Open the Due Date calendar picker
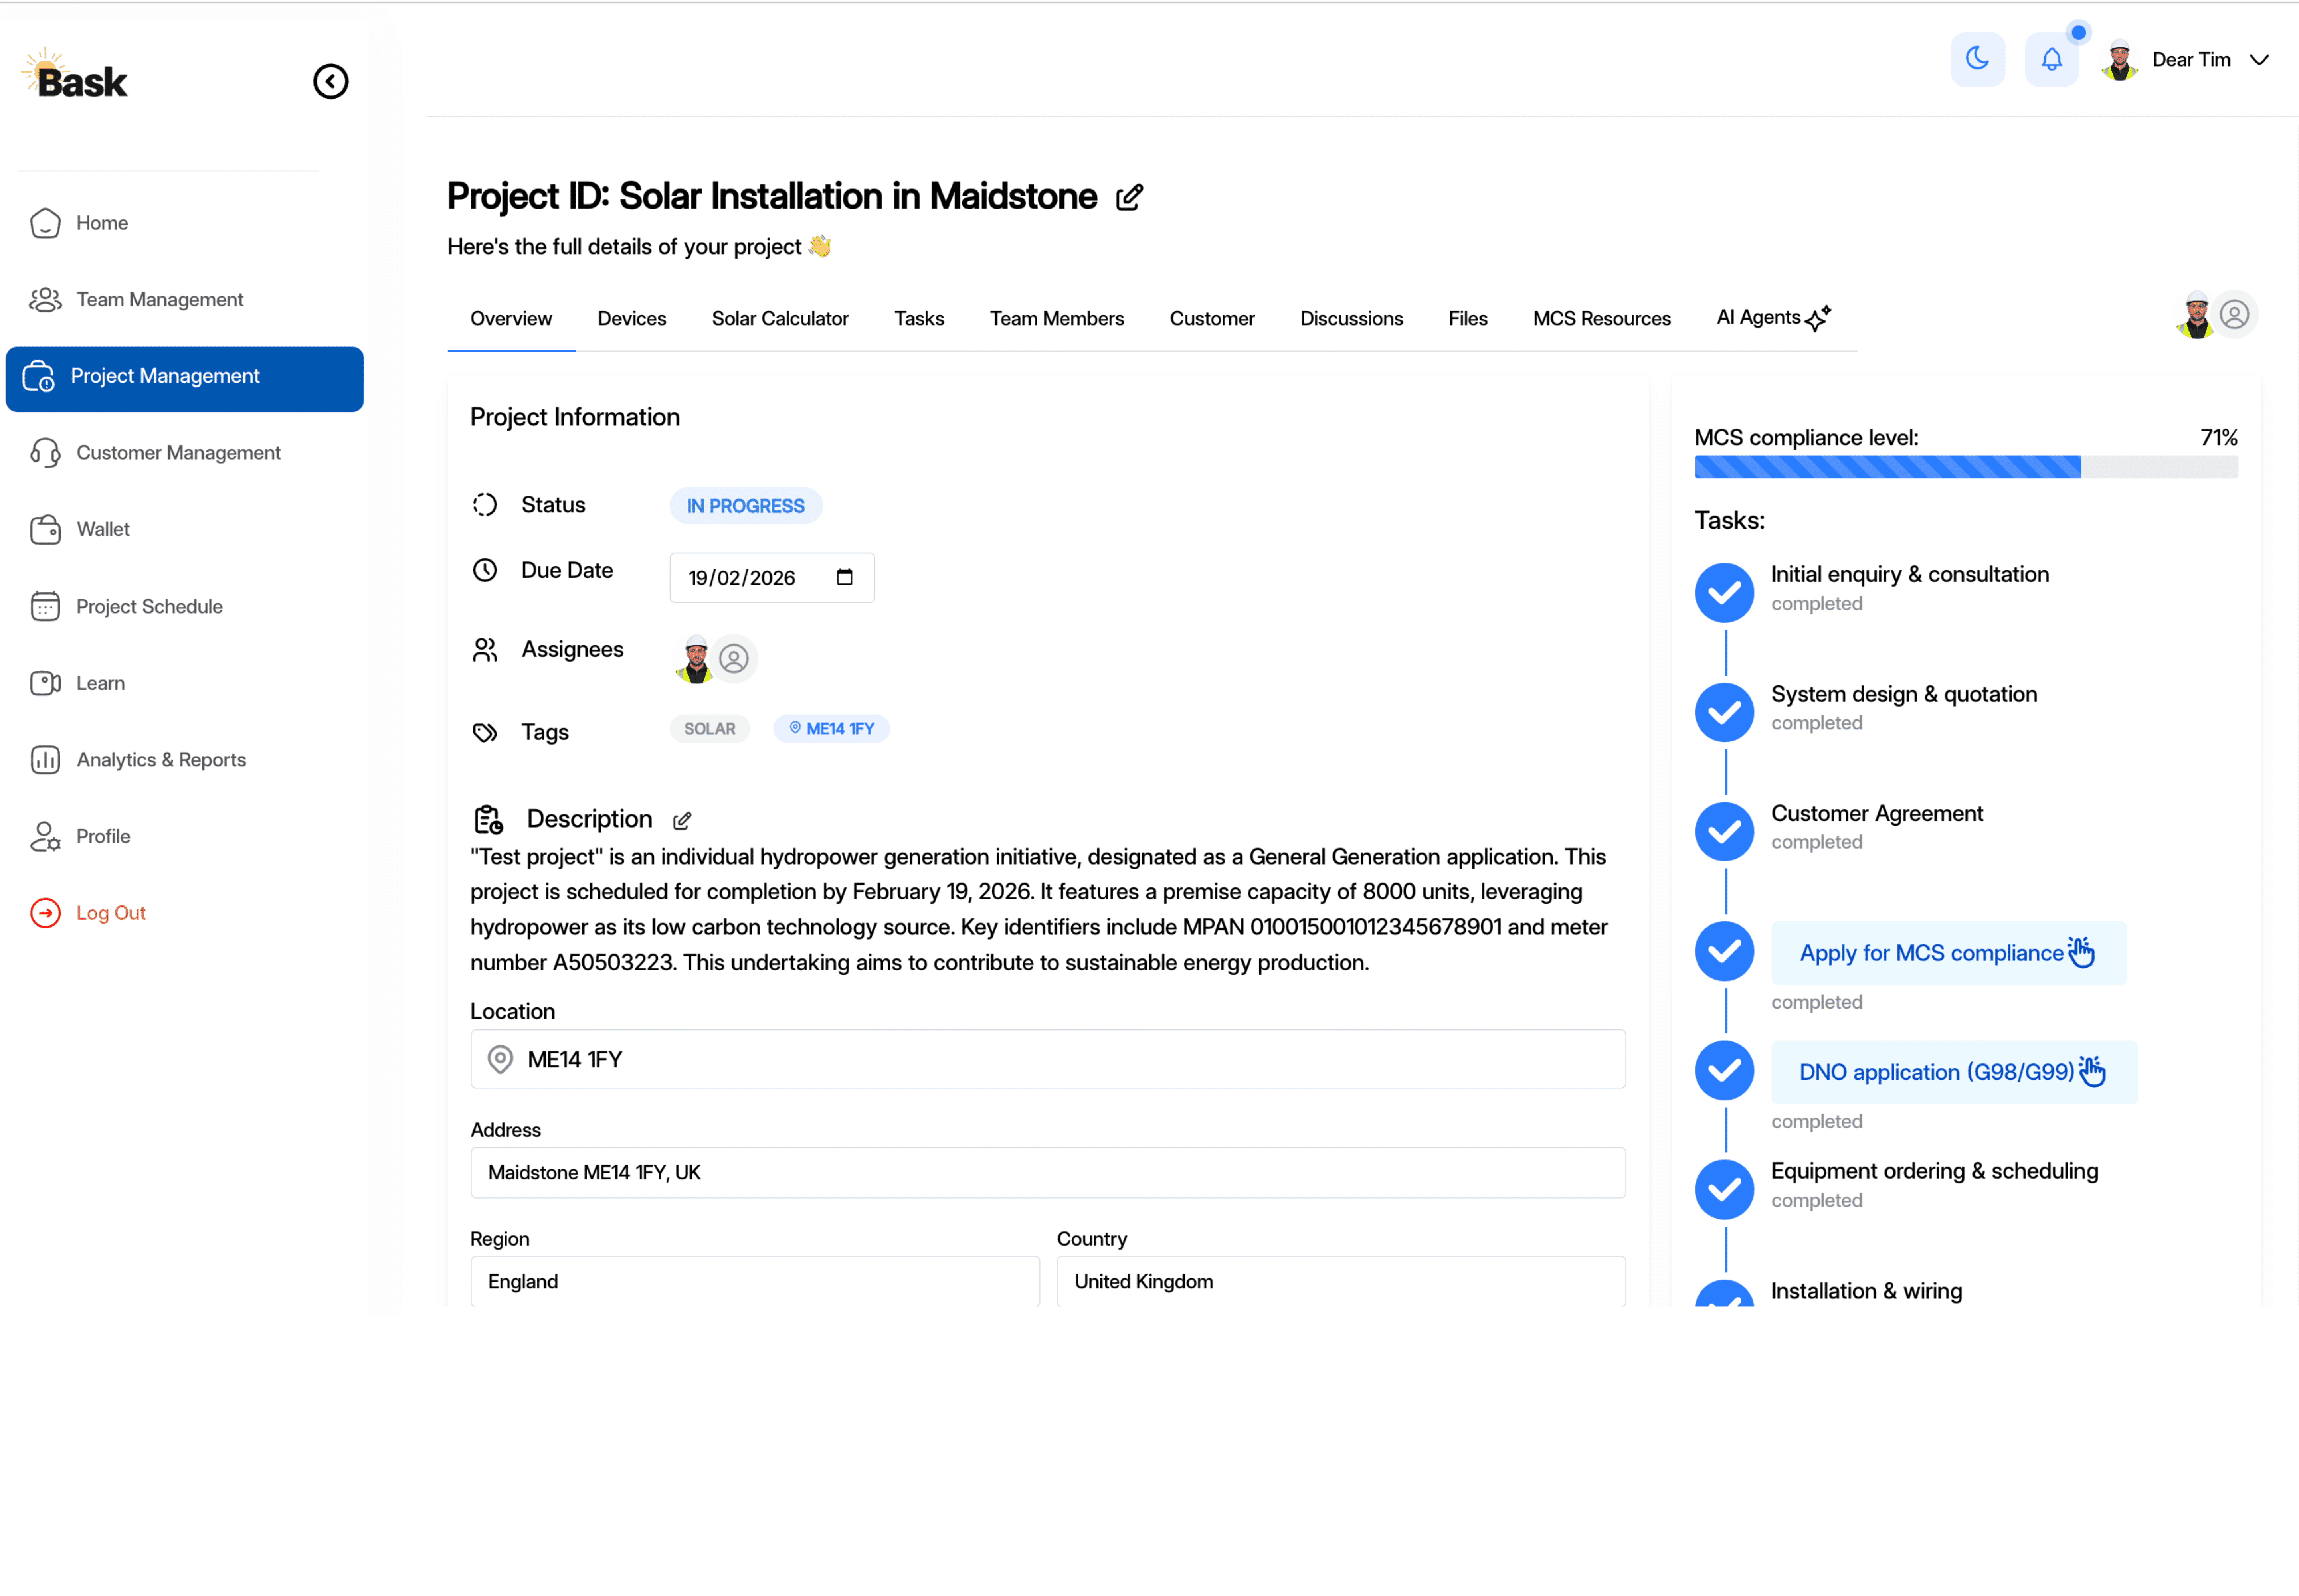 (845, 577)
